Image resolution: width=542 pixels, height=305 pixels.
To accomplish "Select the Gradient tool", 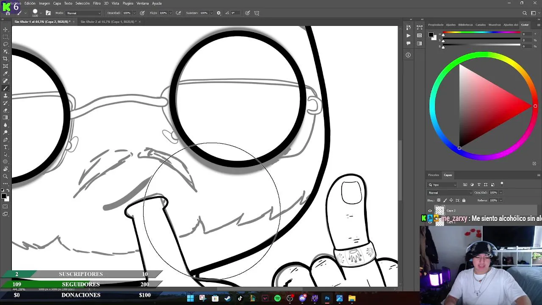I will click(x=6, y=117).
